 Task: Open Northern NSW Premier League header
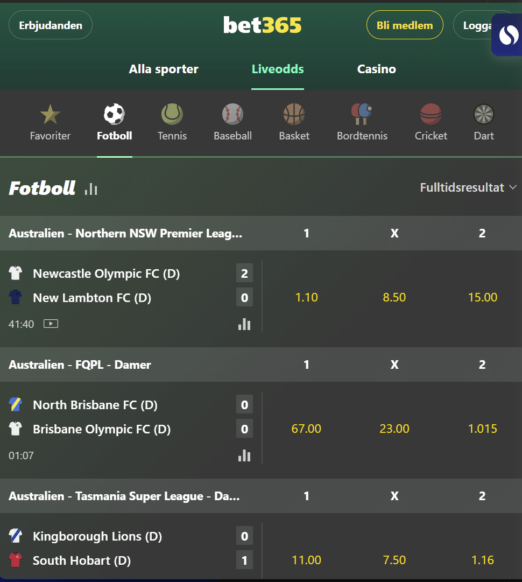pyautogui.click(x=125, y=234)
